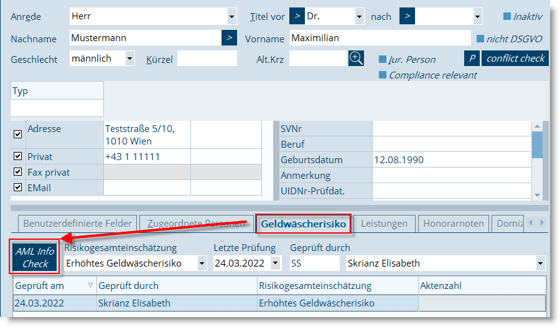
Task: Expand the Risikogesamteinschätzung dropdown
Action: click(201, 263)
